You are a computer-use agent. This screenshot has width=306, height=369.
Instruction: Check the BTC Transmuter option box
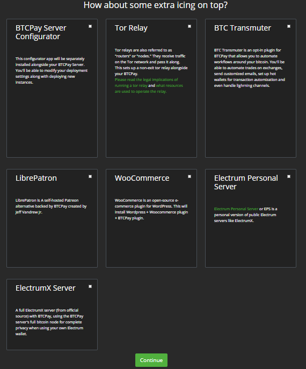[x=289, y=26]
